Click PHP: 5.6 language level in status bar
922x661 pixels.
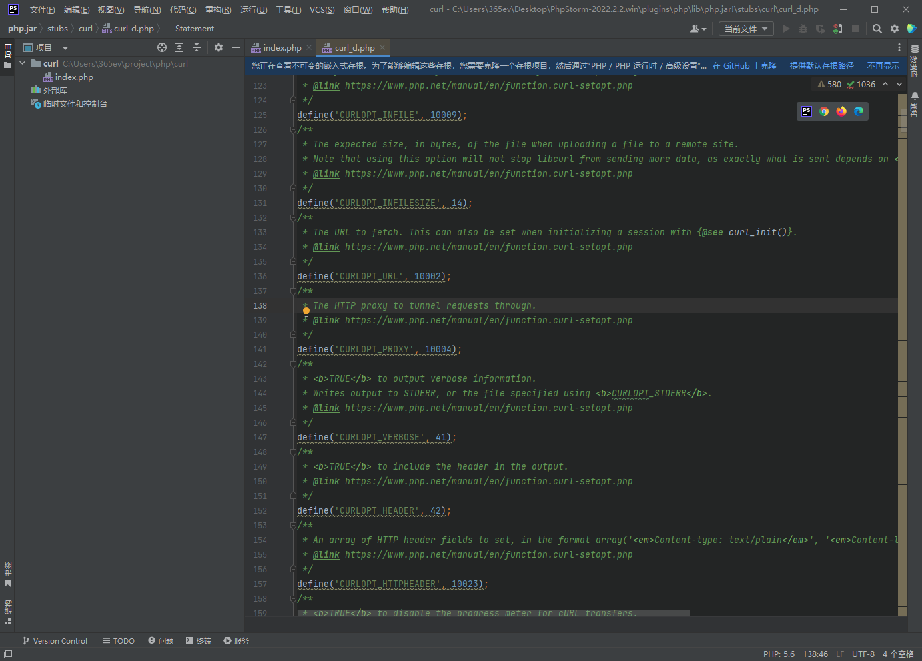pos(779,654)
